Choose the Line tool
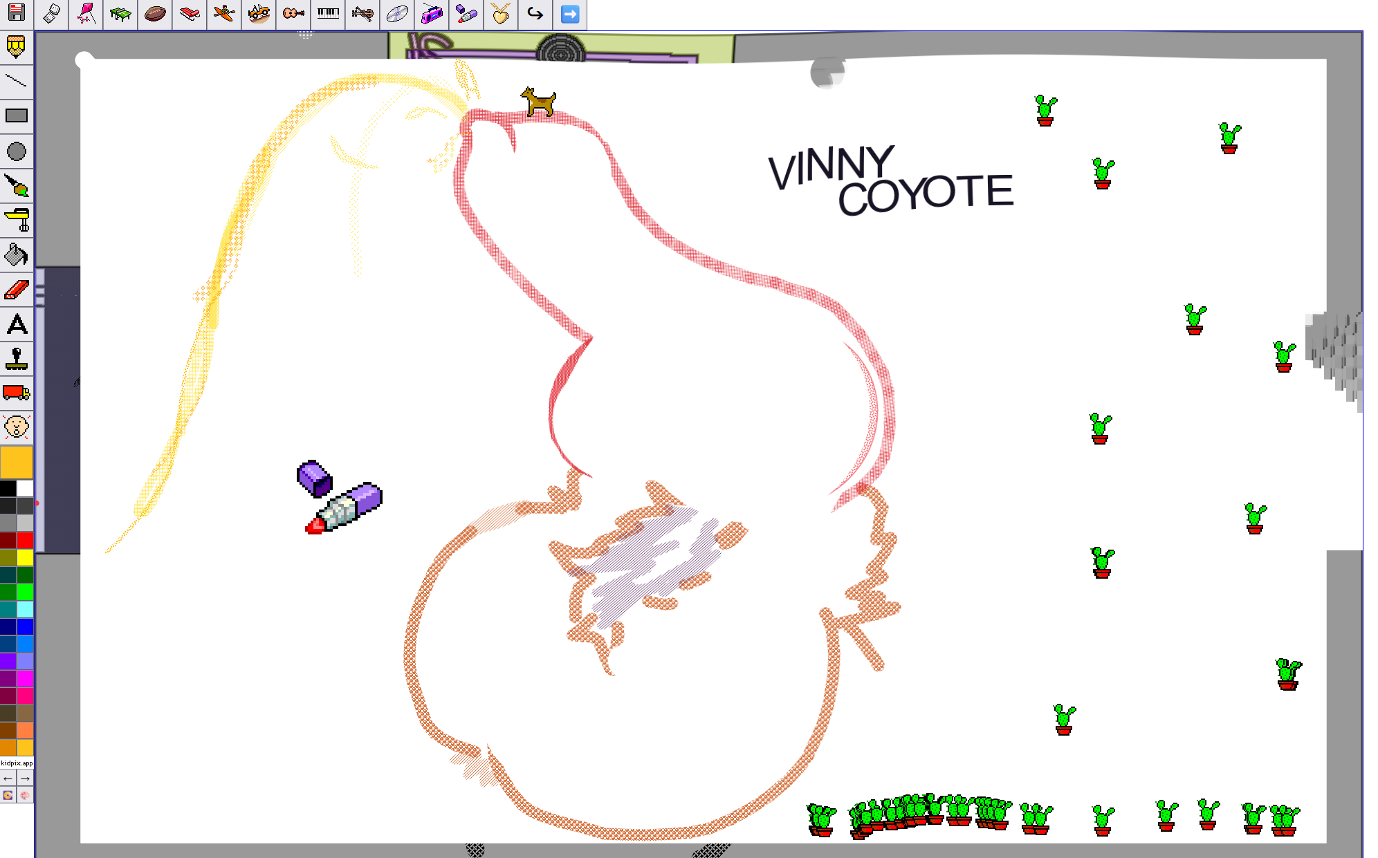Screen dimensions: 1378x858 (x=16, y=82)
